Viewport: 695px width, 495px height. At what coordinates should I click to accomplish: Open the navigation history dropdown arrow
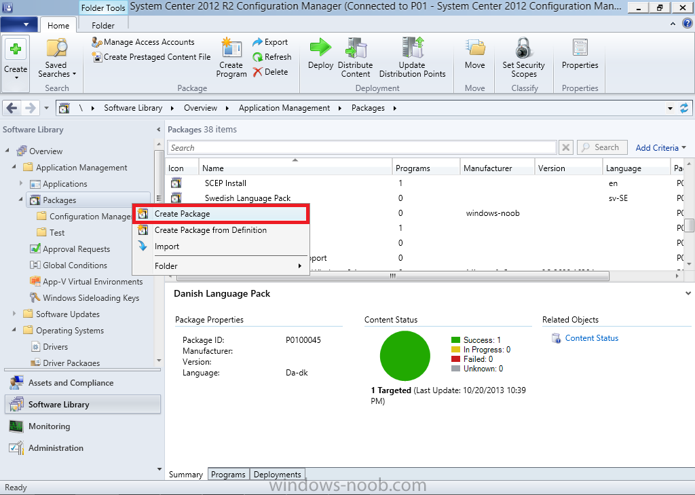click(x=46, y=108)
